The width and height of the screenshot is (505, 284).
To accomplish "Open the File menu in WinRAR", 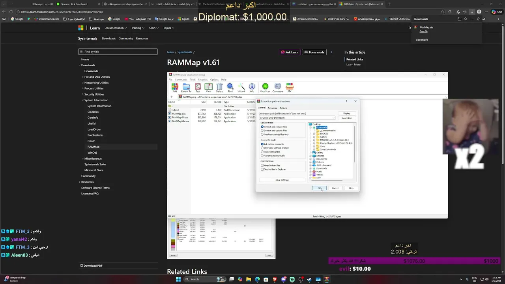I will click(x=170, y=80).
